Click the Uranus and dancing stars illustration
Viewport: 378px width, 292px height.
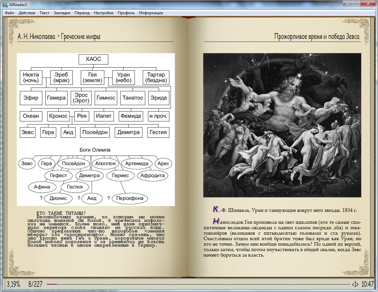282,125
